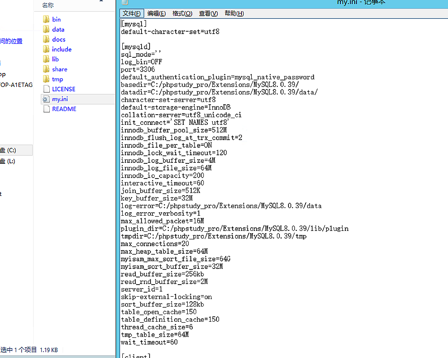Click the docs folder icon
The image size is (448, 358).
[46, 39]
